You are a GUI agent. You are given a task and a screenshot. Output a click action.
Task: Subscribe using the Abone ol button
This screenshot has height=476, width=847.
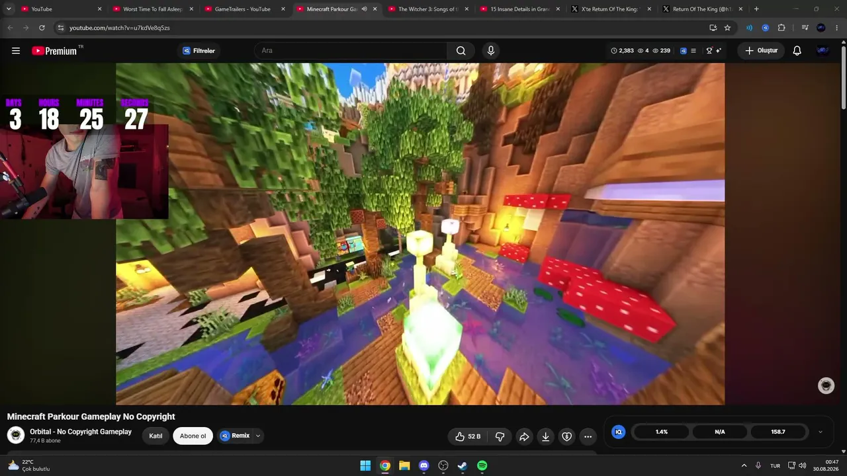[193, 436]
